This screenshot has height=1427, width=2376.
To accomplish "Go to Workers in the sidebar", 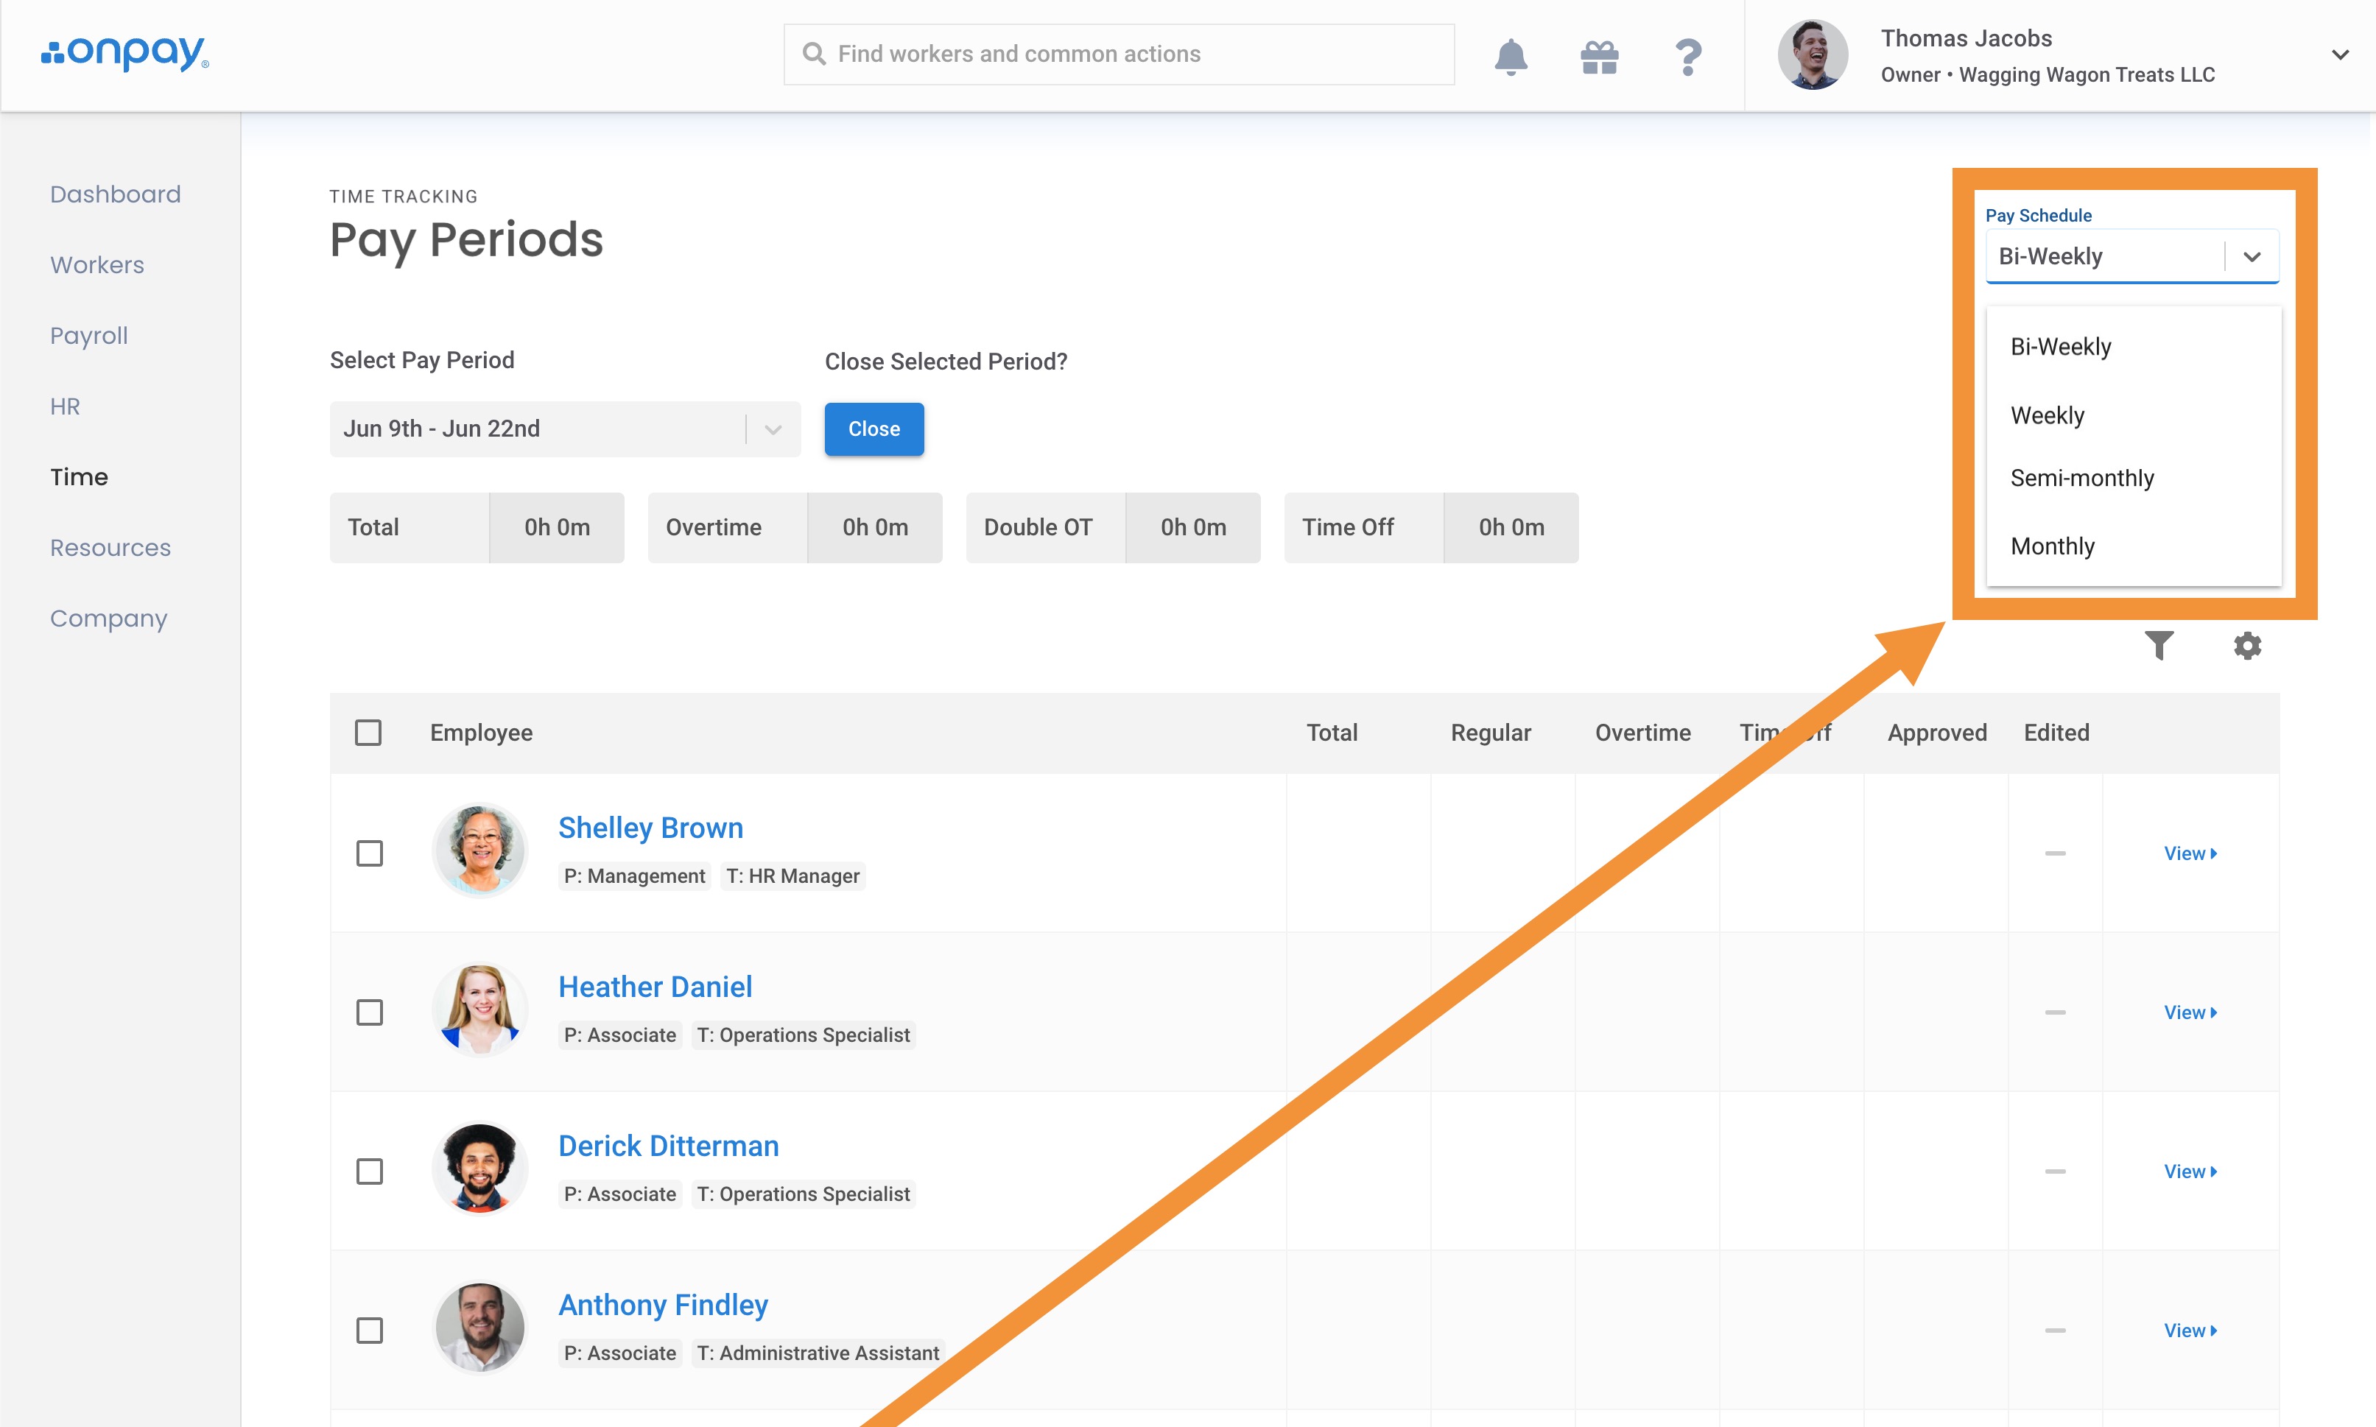I will 97,264.
